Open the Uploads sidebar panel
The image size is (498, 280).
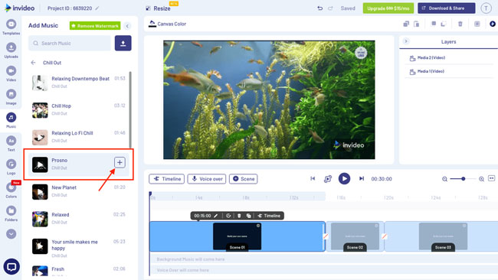point(11,50)
